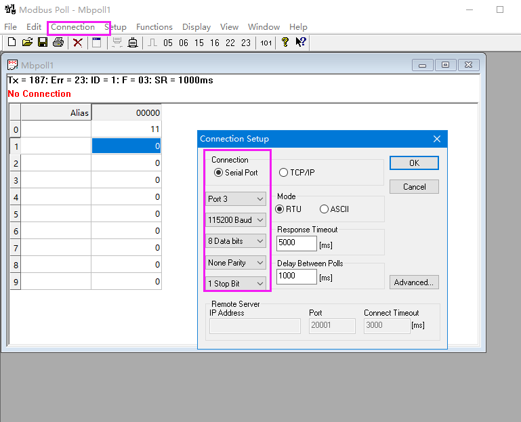
Task: Click the red X delete icon
Action: (x=78, y=43)
